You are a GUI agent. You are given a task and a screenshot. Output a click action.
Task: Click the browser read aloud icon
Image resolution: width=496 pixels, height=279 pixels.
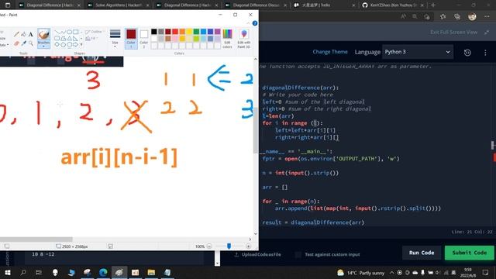(403, 16)
